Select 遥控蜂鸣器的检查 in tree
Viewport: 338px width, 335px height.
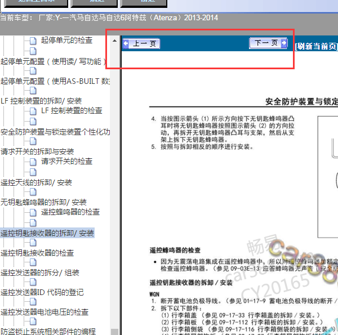(x=70, y=212)
